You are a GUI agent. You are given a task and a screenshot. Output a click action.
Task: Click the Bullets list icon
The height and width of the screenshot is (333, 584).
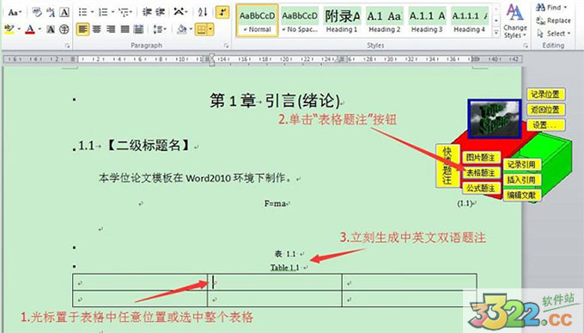click(x=83, y=12)
